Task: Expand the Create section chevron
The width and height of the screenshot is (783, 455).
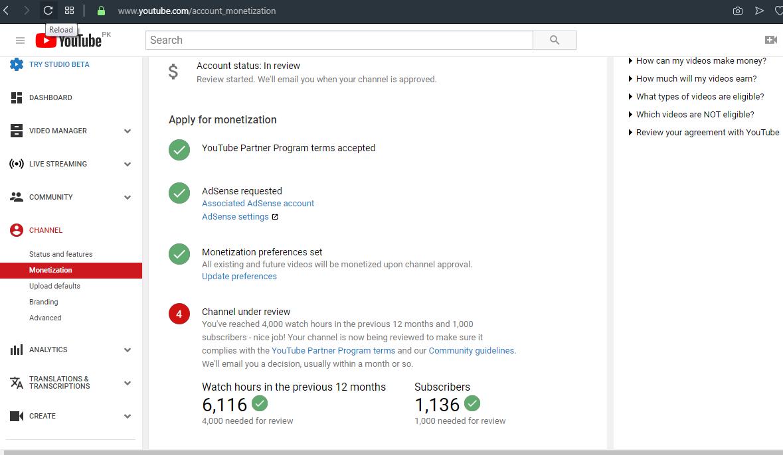Action: pyautogui.click(x=128, y=417)
